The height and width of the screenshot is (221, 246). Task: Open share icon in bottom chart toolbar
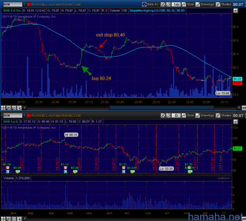(x=163, y=116)
